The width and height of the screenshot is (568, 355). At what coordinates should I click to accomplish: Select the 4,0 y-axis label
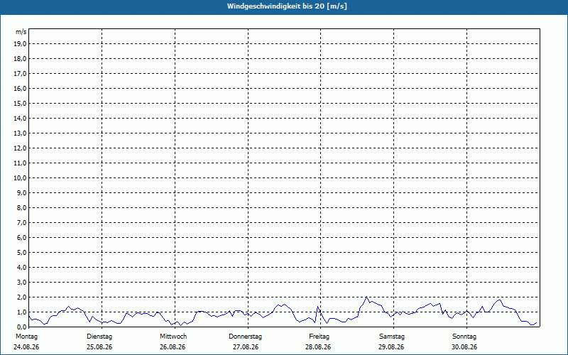point(22,268)
